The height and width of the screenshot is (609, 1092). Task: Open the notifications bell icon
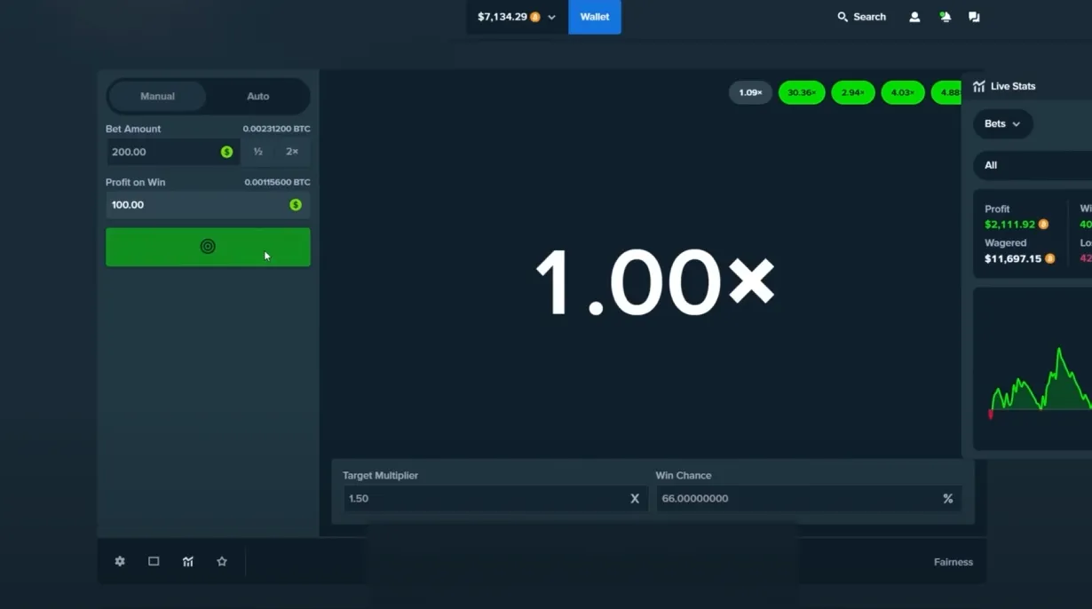(946, 17)
